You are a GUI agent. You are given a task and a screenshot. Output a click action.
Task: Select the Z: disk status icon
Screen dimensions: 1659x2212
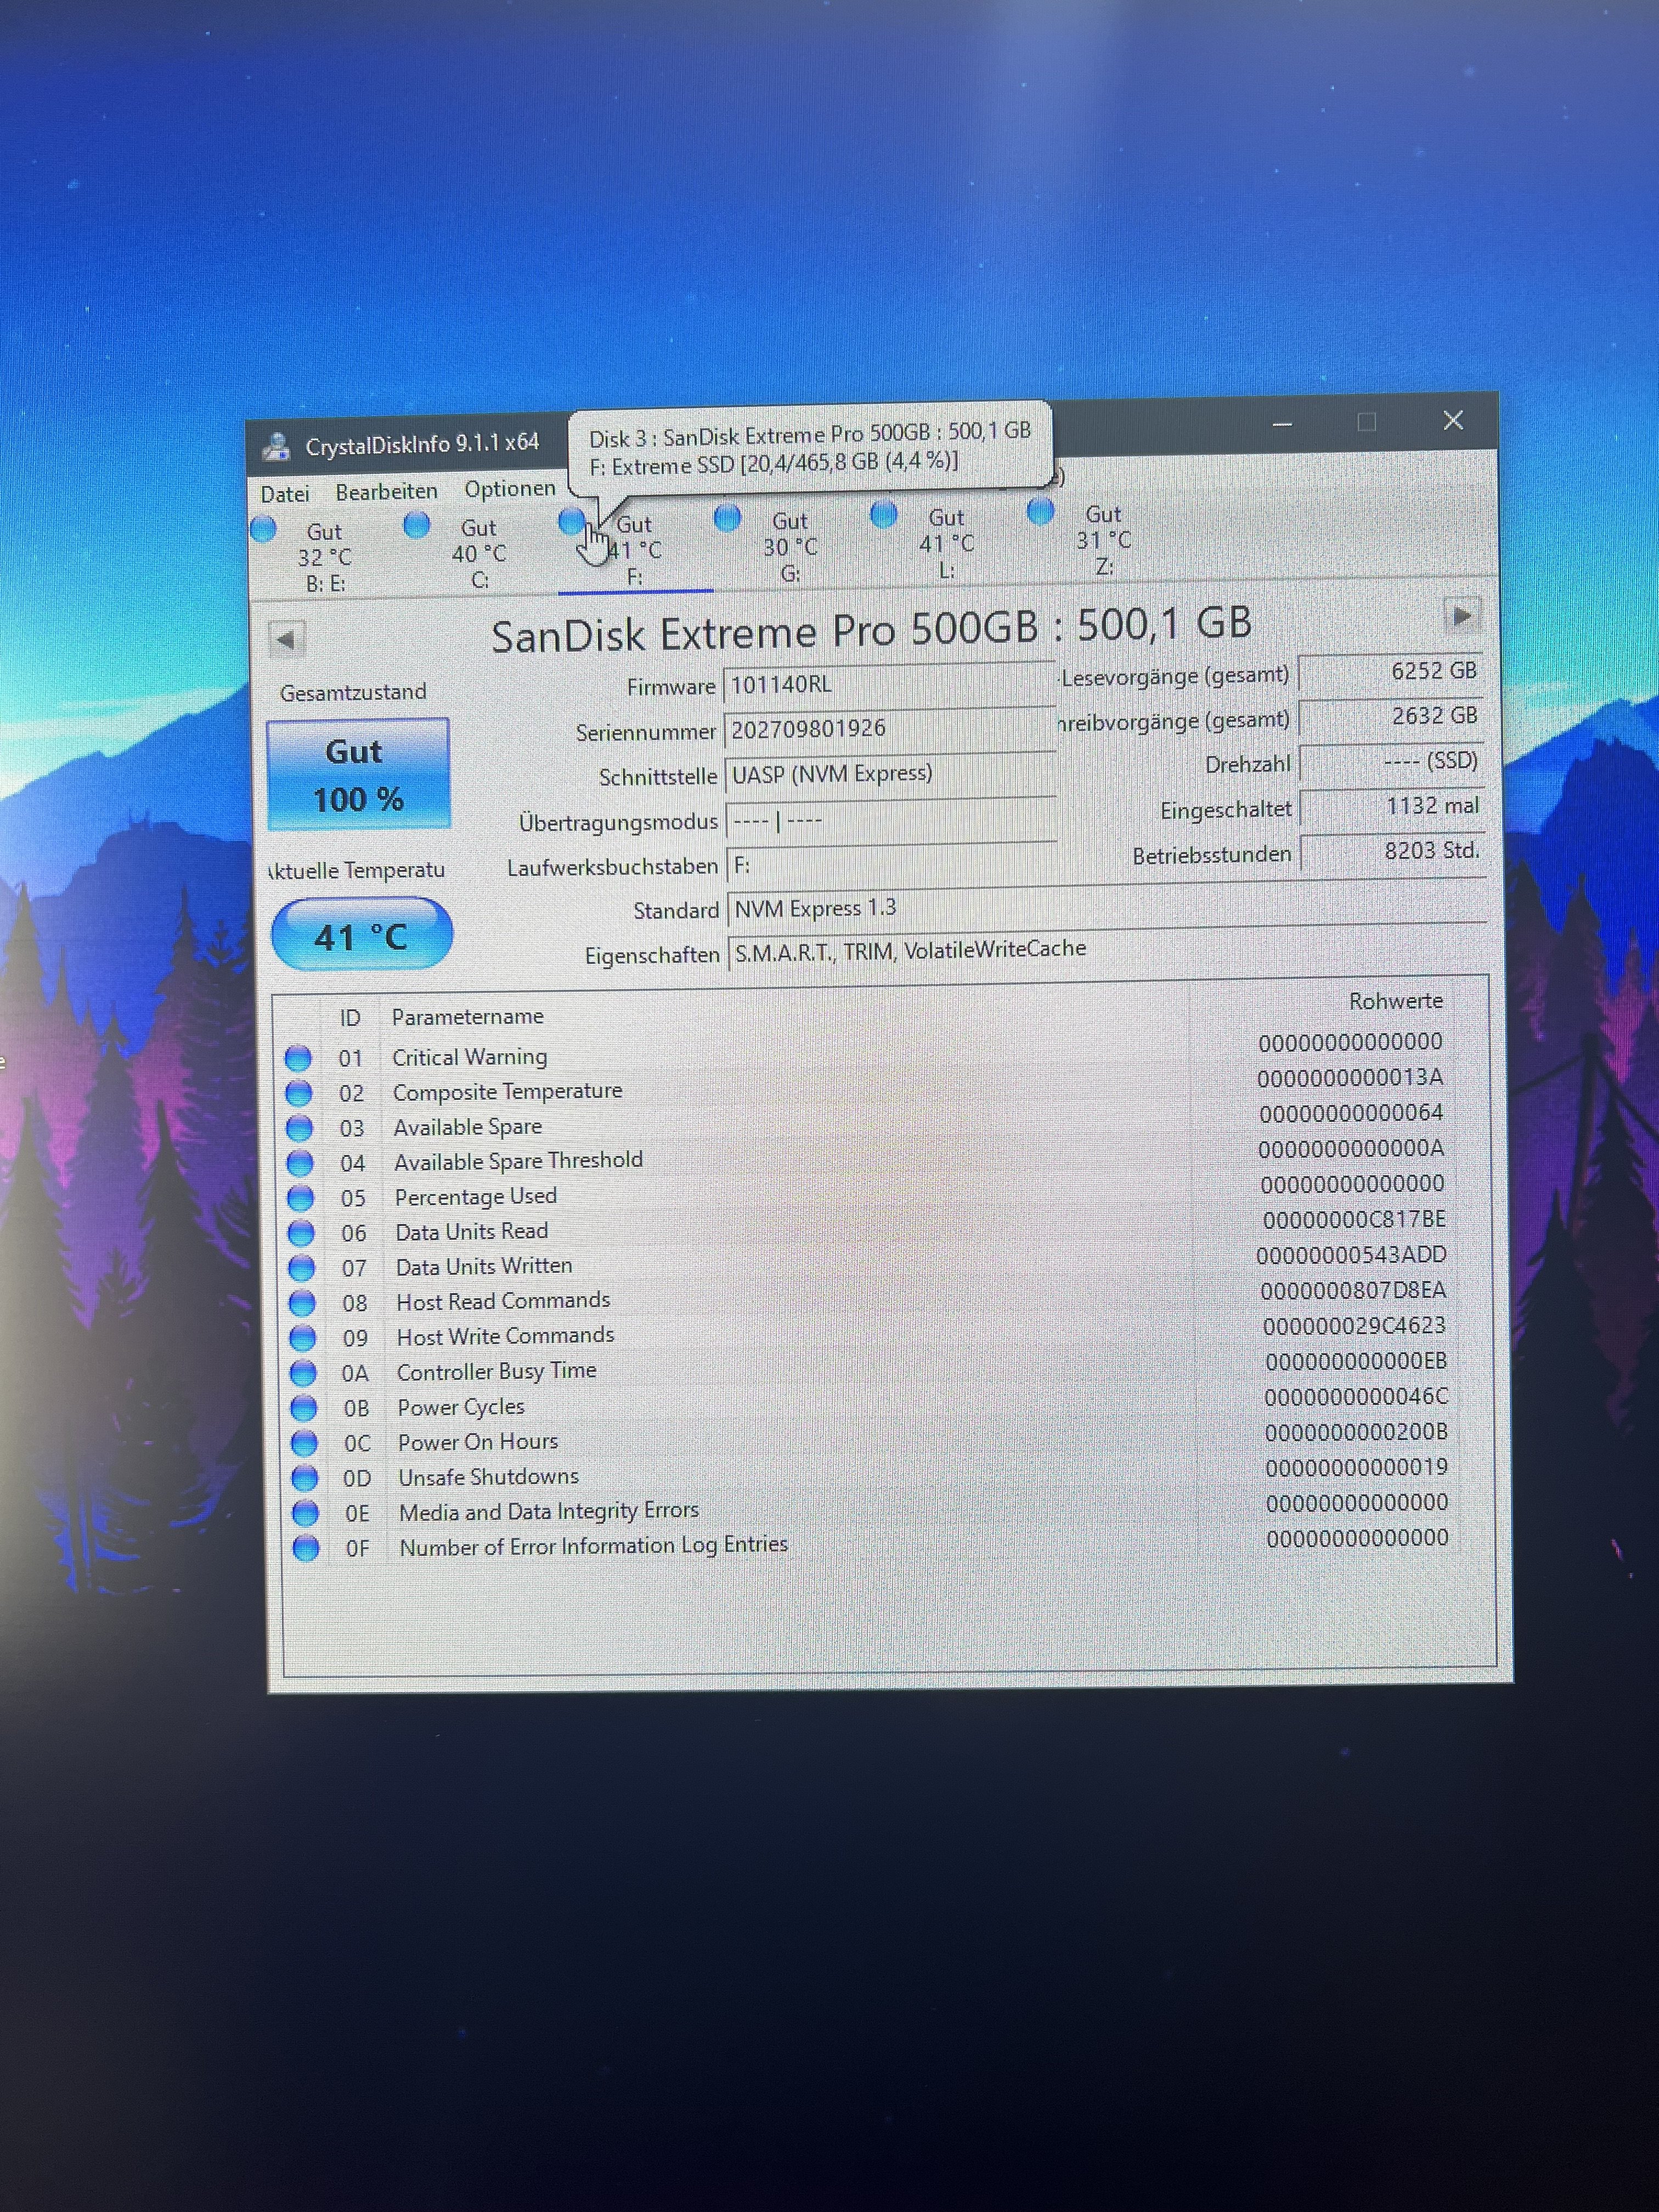tap(1041, 512)
